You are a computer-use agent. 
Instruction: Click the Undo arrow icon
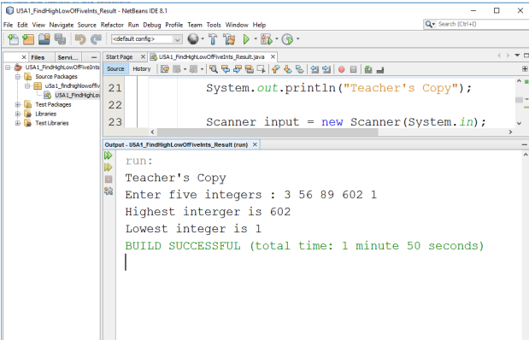[80, 39]
